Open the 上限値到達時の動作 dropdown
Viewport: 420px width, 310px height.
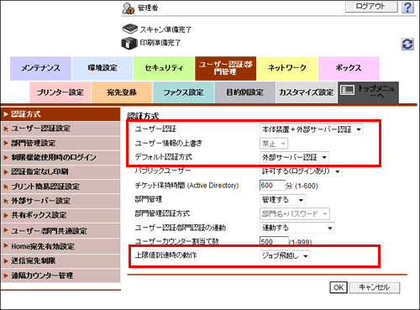285,255
